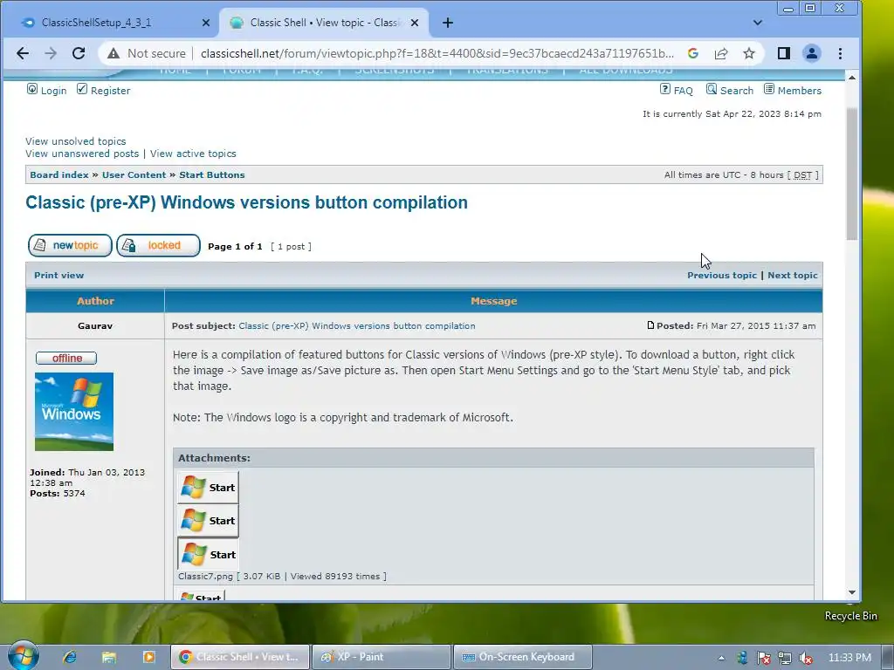Click the Action Center flag tray icon

point(763,658)
